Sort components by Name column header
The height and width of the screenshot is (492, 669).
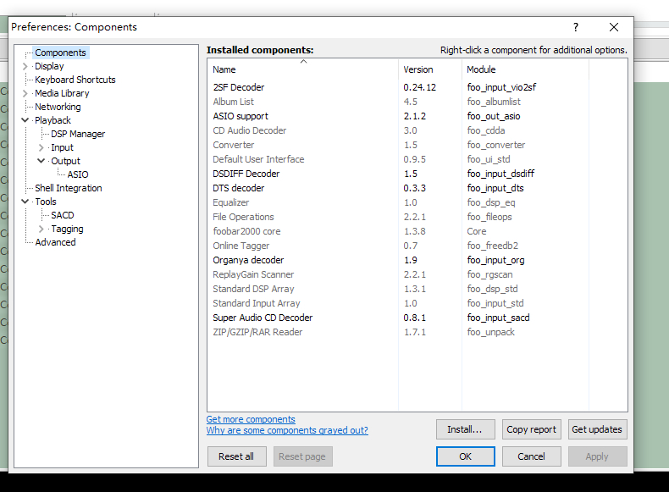[303, 69]
